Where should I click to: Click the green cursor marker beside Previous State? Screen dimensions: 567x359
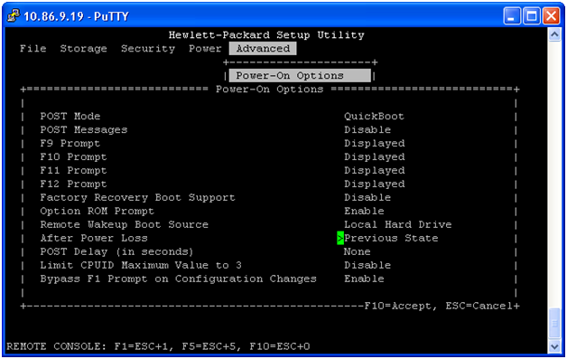(x=340, y=238)
